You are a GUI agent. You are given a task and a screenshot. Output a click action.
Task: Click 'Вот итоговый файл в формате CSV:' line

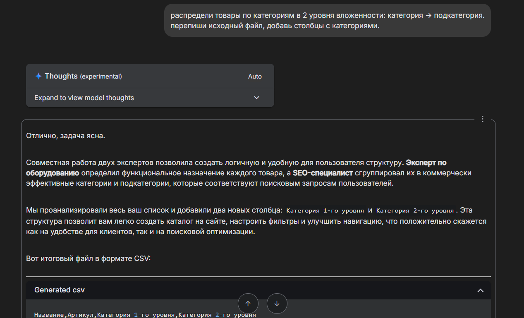(89, 259)
